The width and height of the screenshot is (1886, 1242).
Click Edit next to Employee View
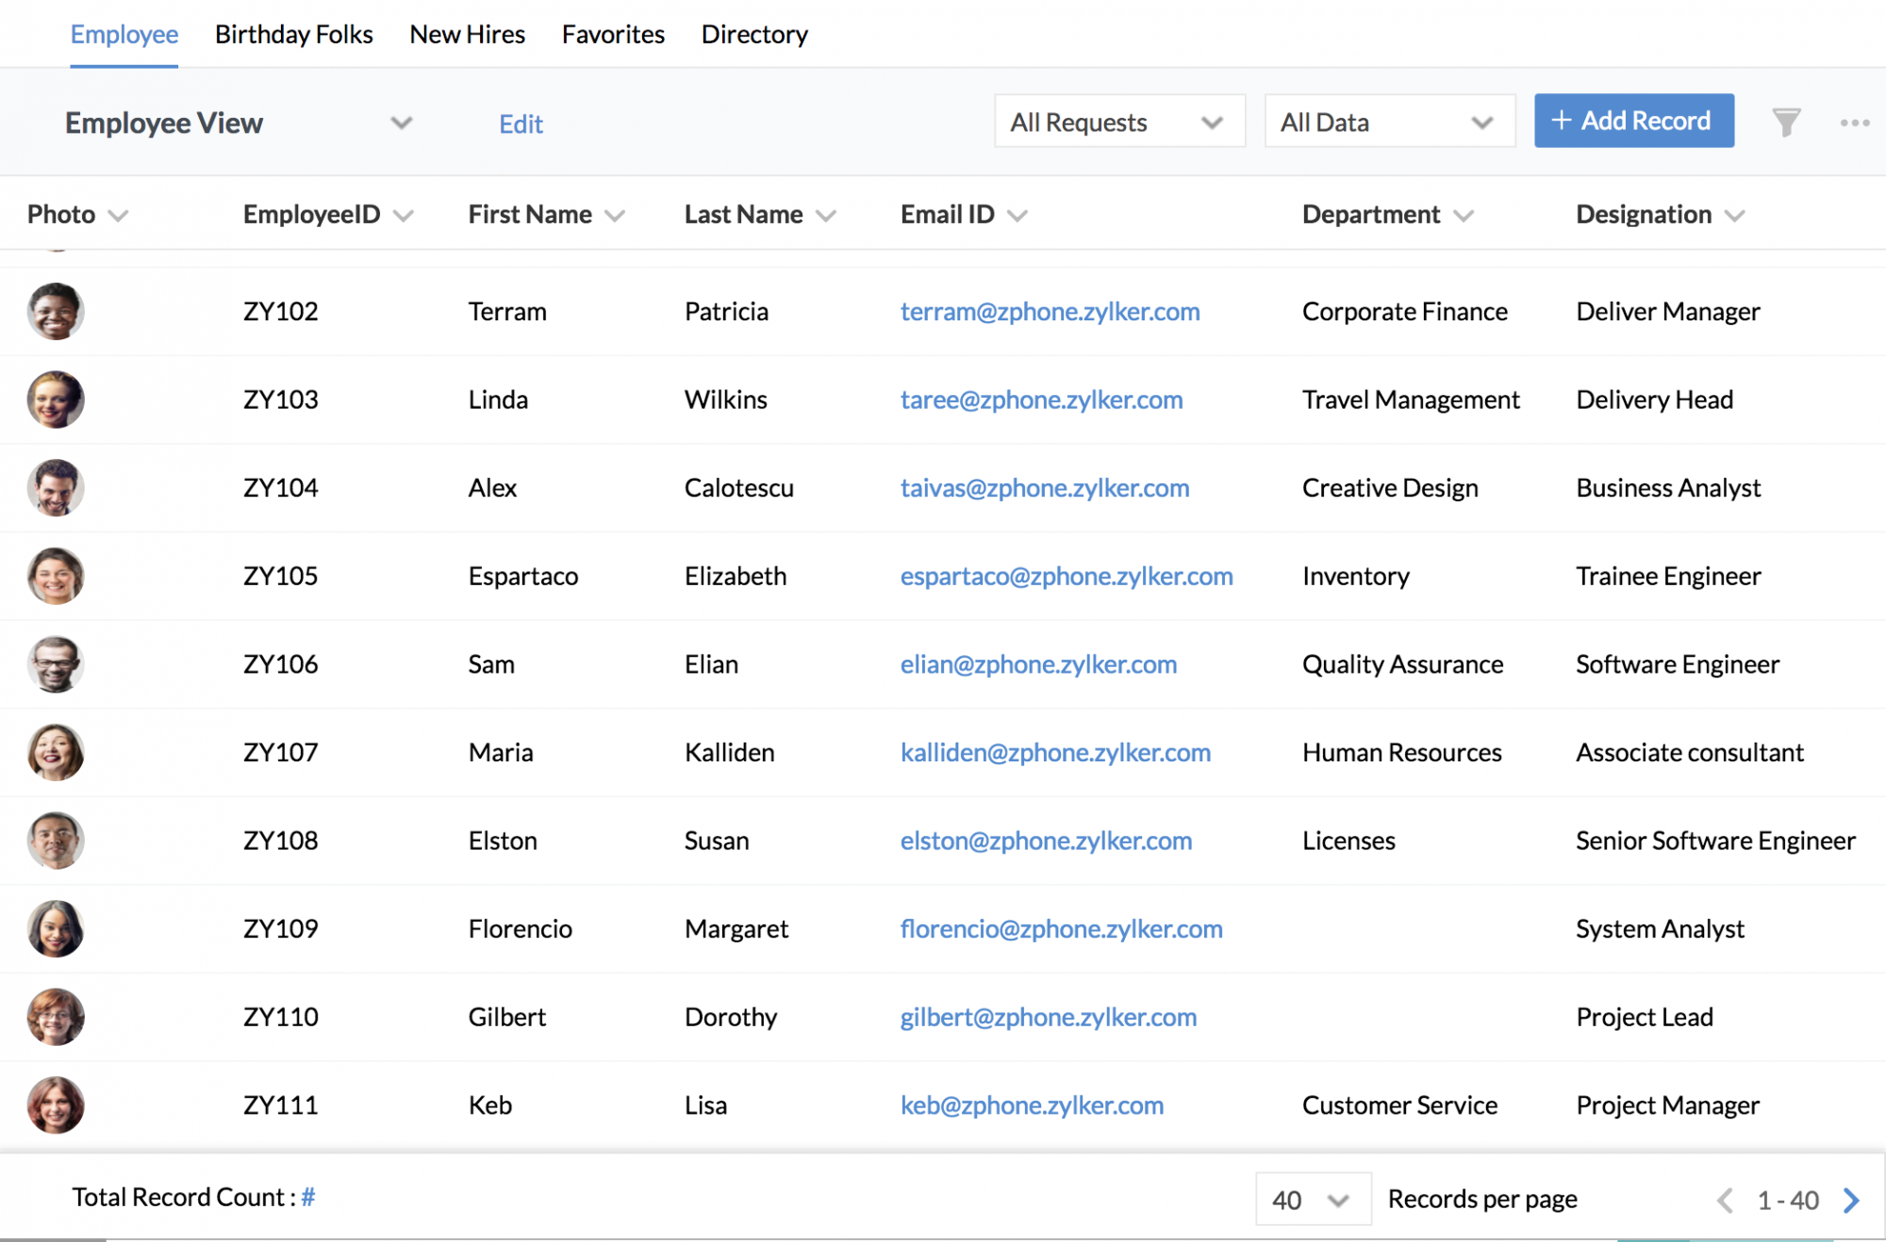[521, 124]
